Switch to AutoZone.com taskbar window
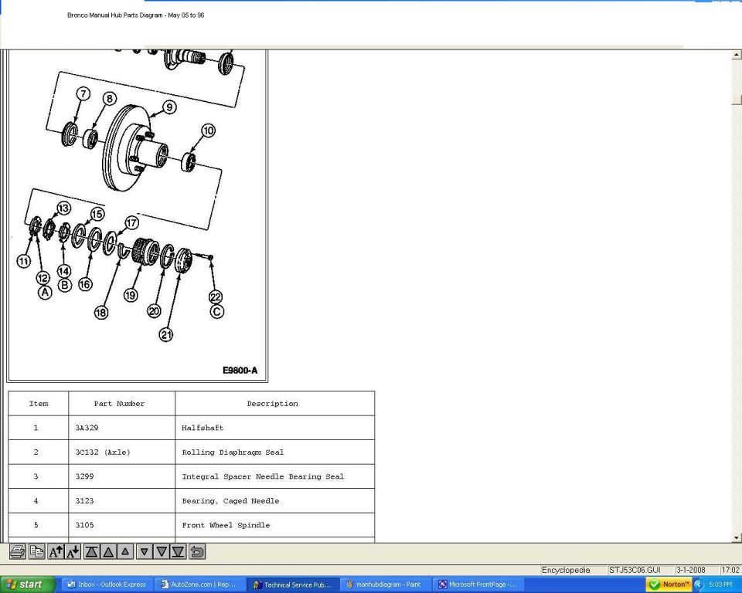This screenshot has width=742, height=593. [199, 585]
